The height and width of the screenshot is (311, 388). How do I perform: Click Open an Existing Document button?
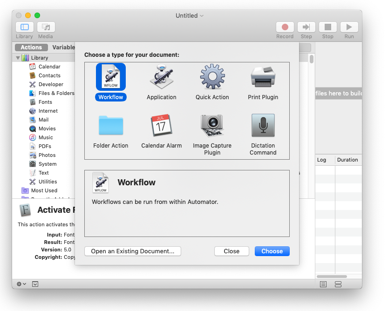pyautogui.click(x=133, y=251)
